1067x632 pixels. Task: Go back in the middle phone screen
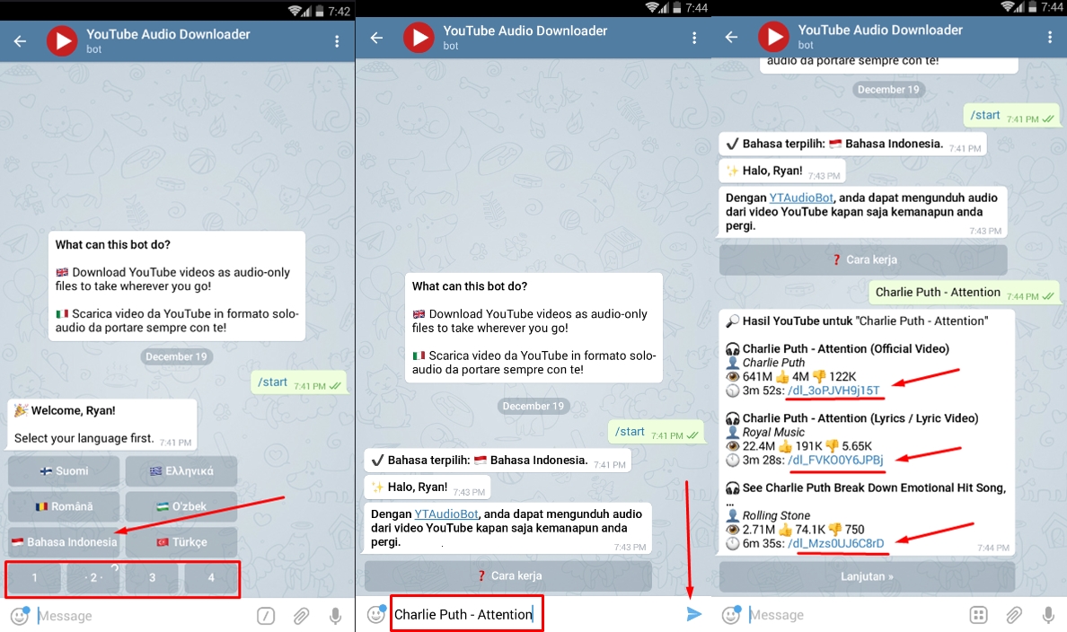click(x=376, y=38)
